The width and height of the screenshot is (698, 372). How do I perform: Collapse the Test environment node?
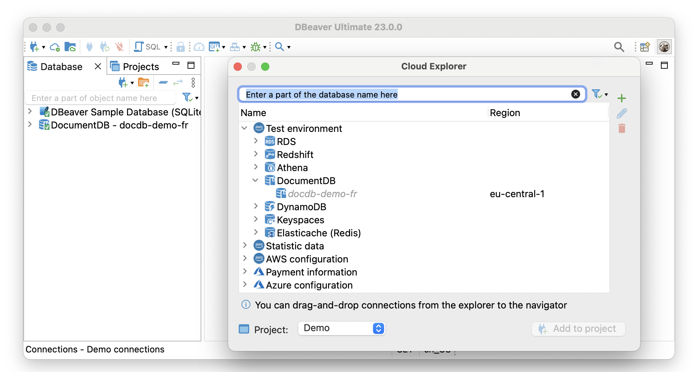click(245, 128)
